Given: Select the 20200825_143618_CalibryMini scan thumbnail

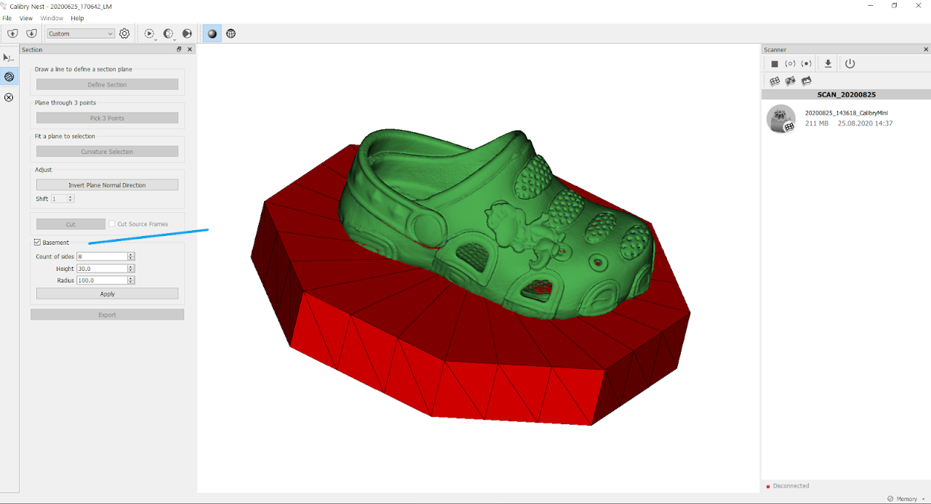Looking at the screenshot, I should click(780, 118).
